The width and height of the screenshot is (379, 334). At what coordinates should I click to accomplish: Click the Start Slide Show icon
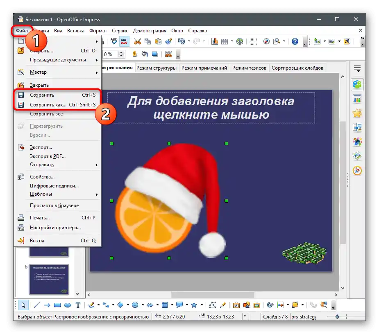tap(347, 41)
